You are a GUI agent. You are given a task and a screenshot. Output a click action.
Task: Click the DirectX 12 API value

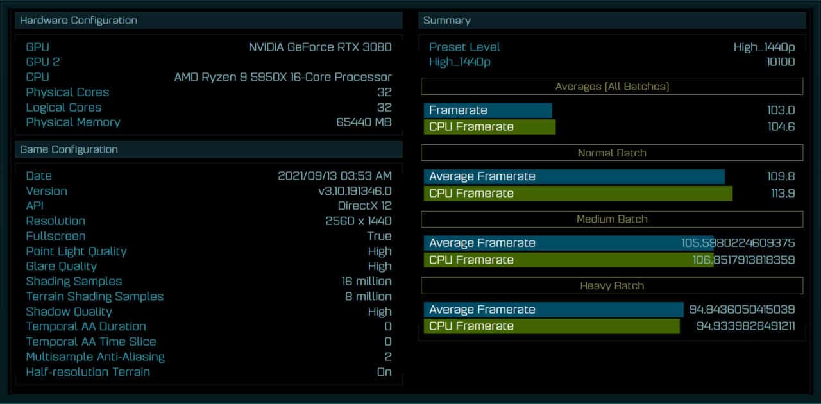[x=364, y=206]
